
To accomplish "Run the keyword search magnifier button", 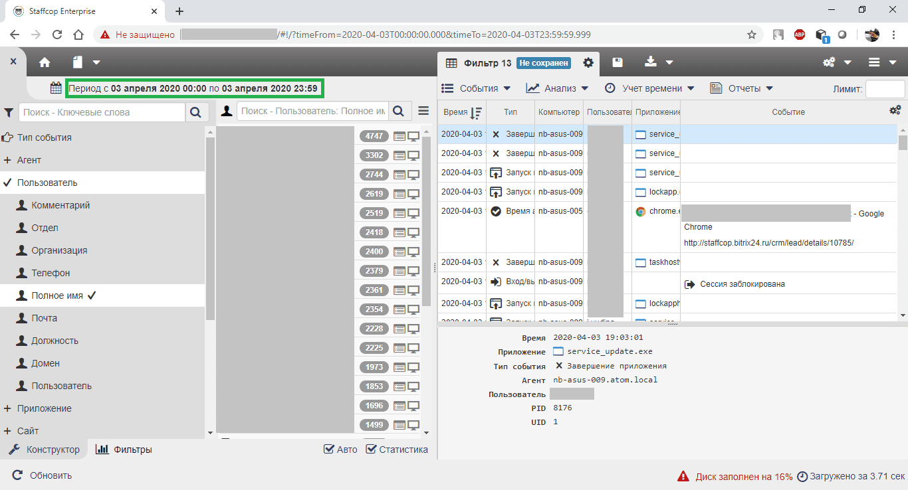I will click(x=195, y=112).
